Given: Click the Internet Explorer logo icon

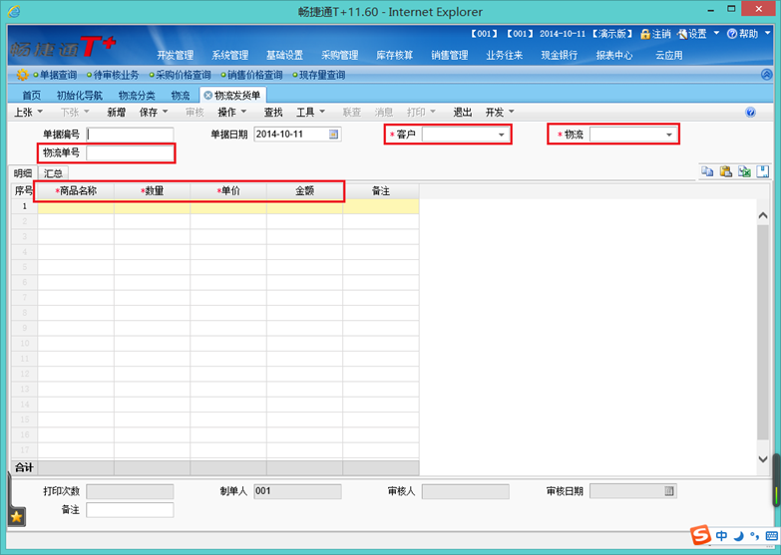Looking at the screenshot, I should coord(14,11).
